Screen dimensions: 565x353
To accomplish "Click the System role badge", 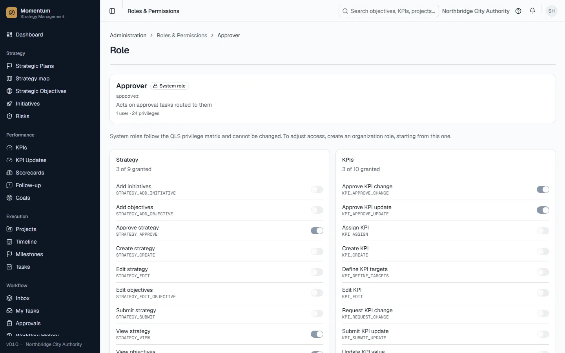I will click(x=169, y=86).
